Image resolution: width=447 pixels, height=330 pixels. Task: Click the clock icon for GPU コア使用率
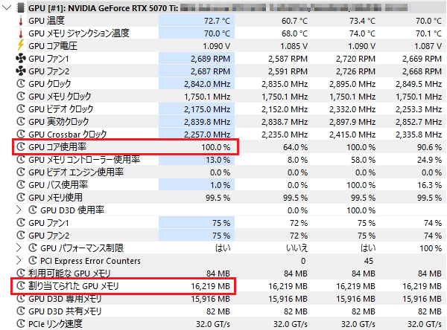click(21, 147)
